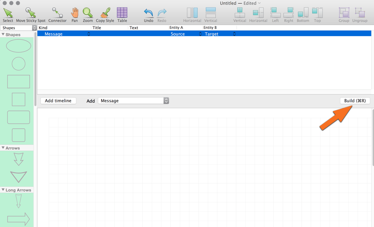Click the Undo icon
374x227 pixels.
[148, 13]
